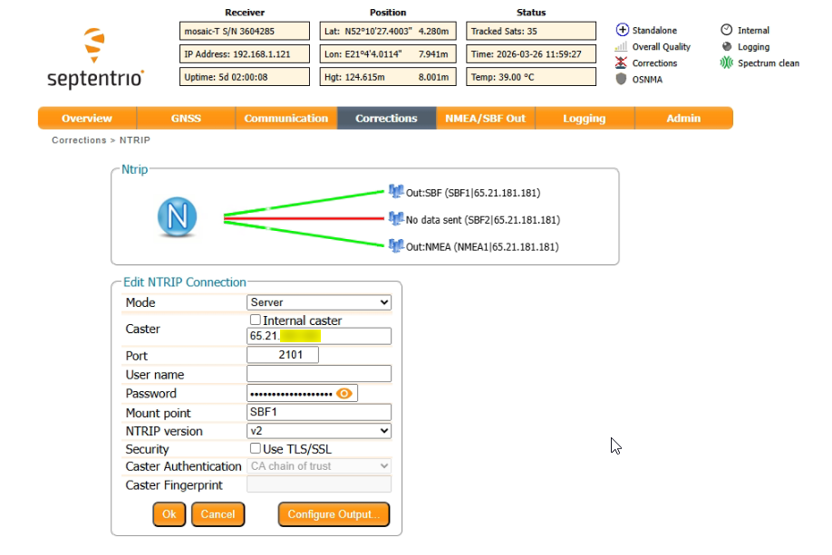Select No data sent (SBF2|65.21.181.181) text
The height and width of the screenshot is (555, 832).
[483, 219]
